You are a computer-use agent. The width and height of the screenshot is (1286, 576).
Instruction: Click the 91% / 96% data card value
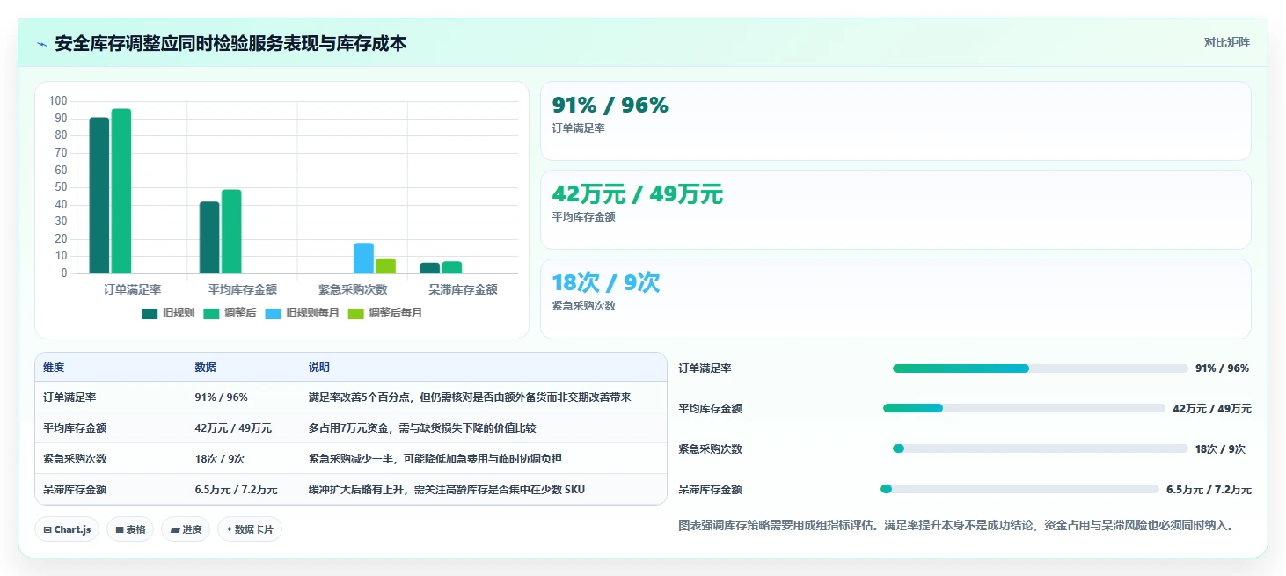tap(610, 105)
